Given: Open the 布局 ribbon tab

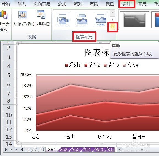Looking at the screenshot, I should (142, 4).
